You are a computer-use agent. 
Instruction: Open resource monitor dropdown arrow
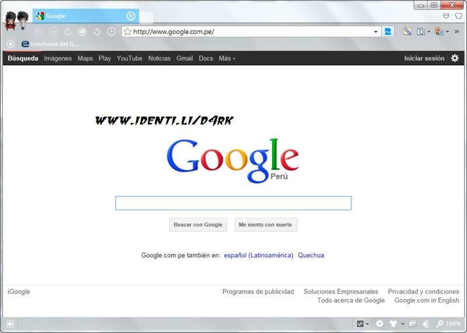pyautogui.click(x=367, y=324)
